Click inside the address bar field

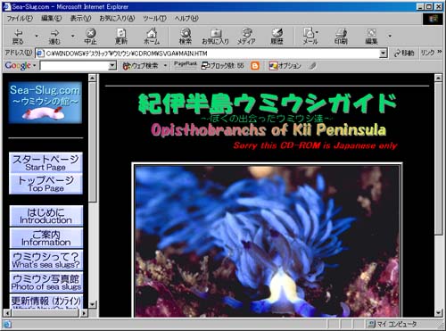(212, 54)
